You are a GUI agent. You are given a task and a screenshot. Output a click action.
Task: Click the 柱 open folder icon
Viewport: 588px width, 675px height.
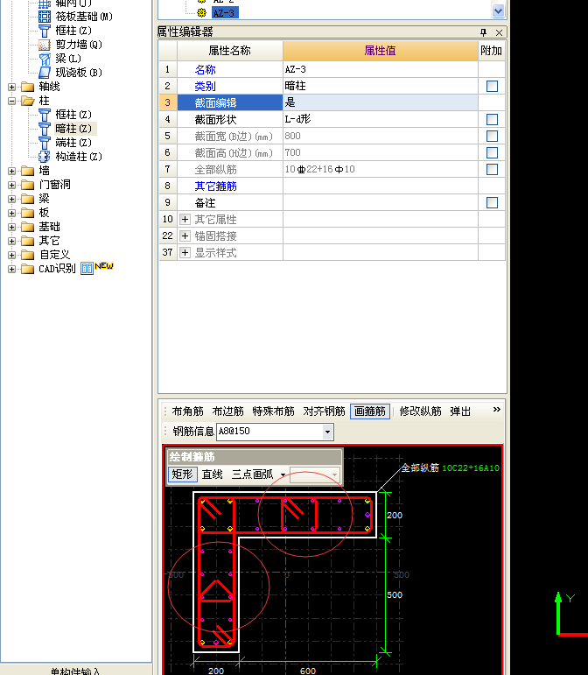[x=27, y=101]
